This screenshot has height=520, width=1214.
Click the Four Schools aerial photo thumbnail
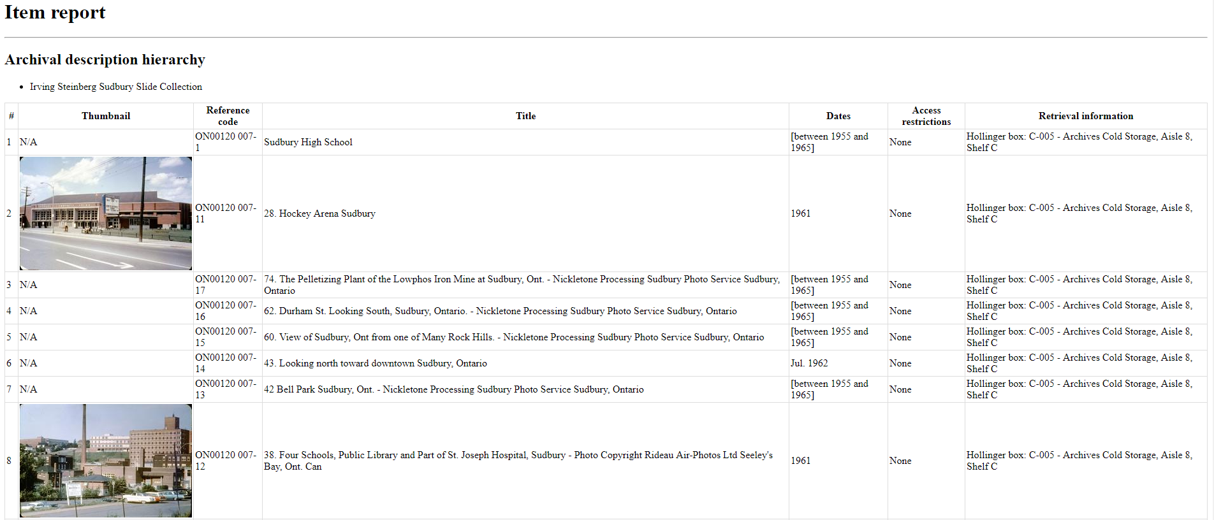(x=106, y=461)
